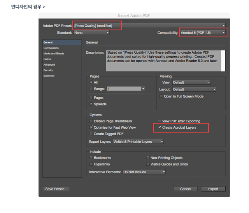The image size is (249, 213).
Task: Toggle Optimise for Fast Web View
Action: coord(91,127)
